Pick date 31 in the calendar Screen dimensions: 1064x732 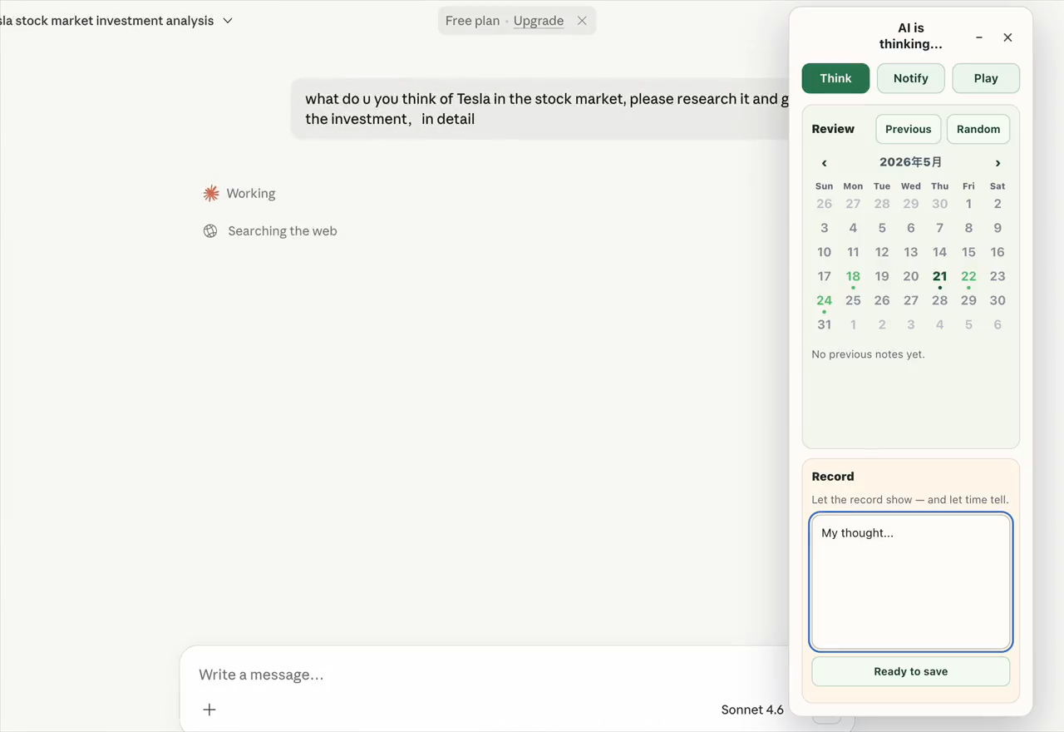[824, 324]
